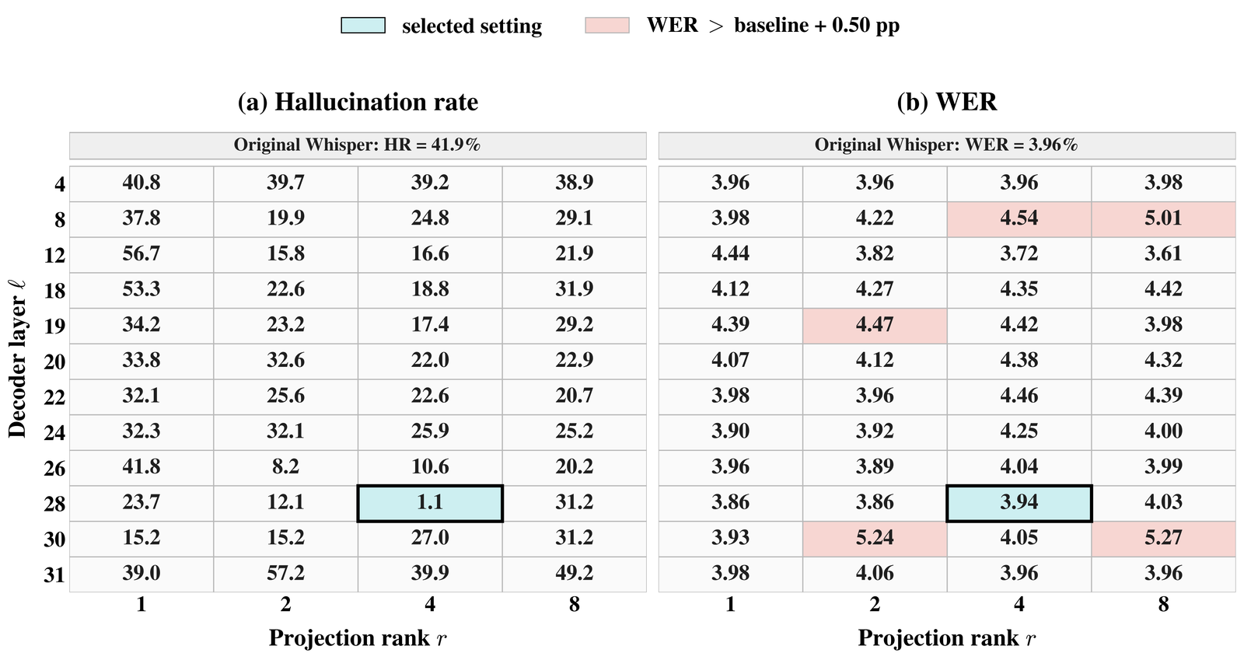Select the highlighted 3.94 WER cell
Image resolution: width=1244 pixels, height=660 pixels.
pos(1019,503)
